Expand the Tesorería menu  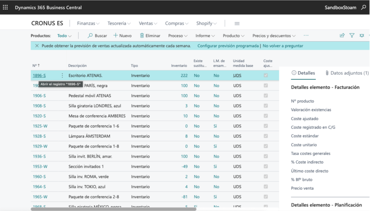[119, 23]
